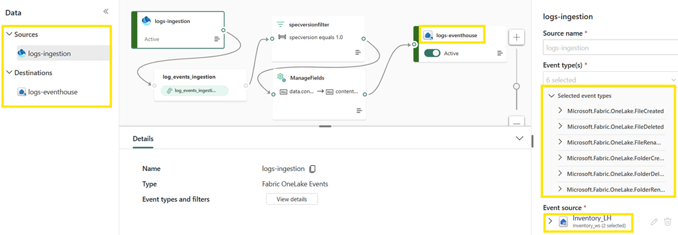Collapse the Sources section
Image resolution: width=678 pixels, height=235 pixels.
pyautogui.click(x=10, y=34)
